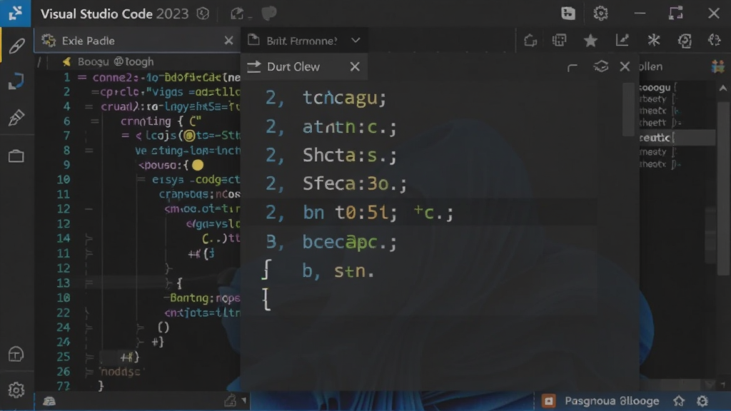Click the app logo in title bar
The image size is (731, 411).
click(16, 13)
